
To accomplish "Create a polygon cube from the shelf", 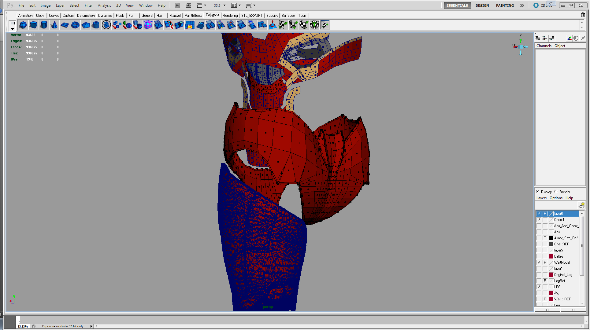I will (33, 25).
